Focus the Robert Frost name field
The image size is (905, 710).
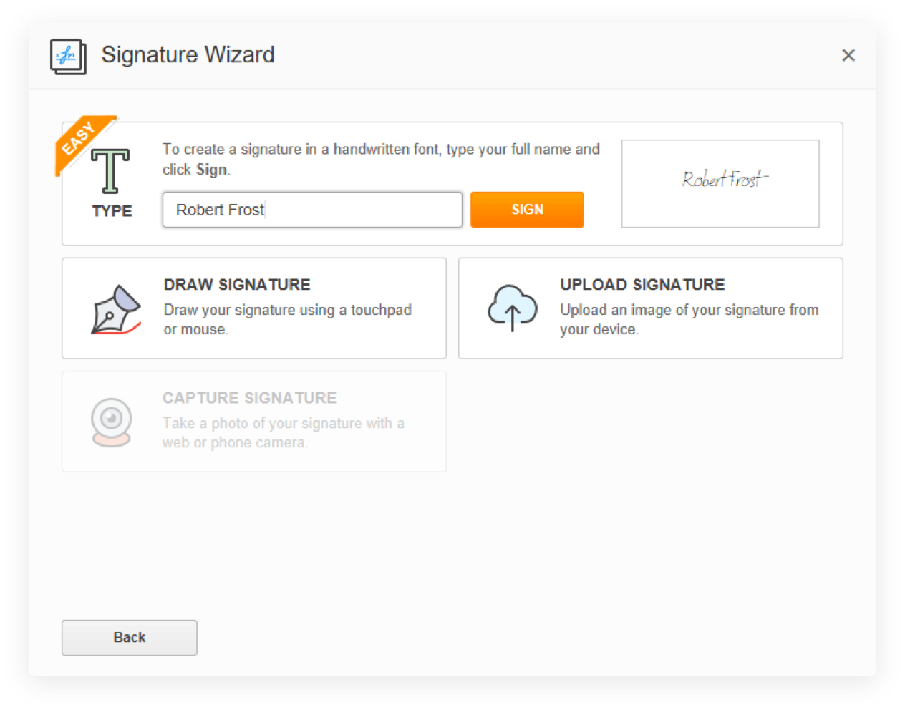[x=312, y=210]
